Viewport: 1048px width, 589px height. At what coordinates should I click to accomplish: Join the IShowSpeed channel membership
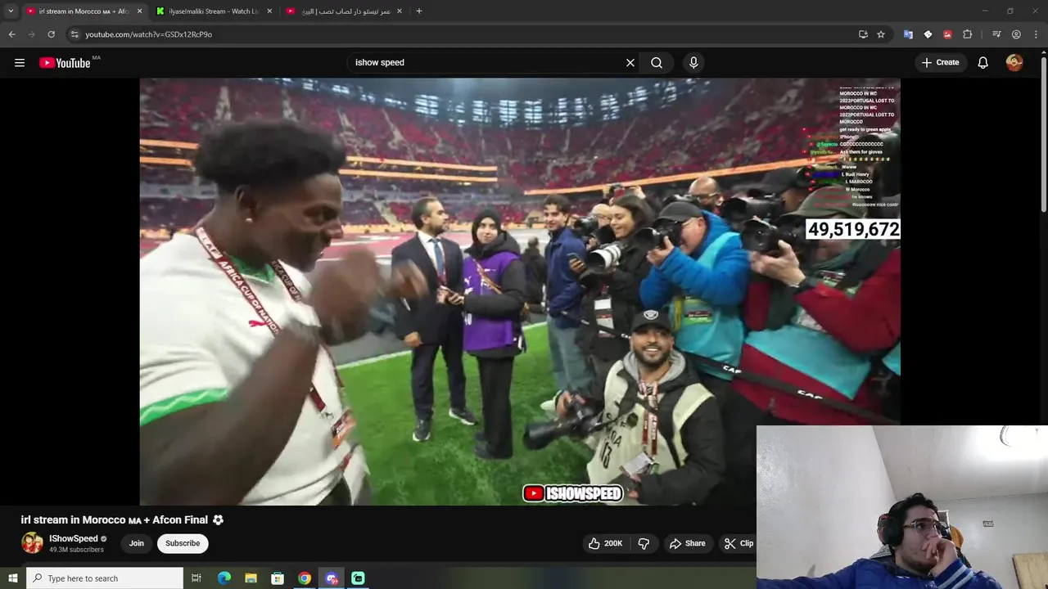tap(136, 543)
